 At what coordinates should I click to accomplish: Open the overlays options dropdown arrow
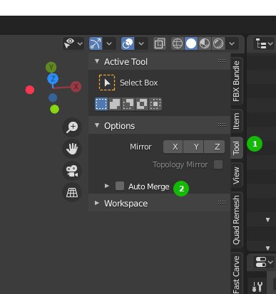coord(141,43)
